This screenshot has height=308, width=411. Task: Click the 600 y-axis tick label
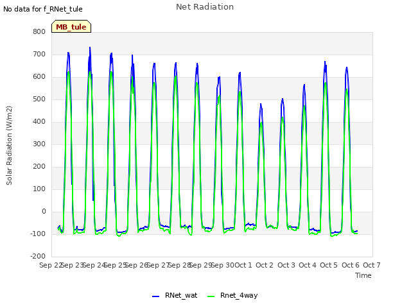coord(39,77)
